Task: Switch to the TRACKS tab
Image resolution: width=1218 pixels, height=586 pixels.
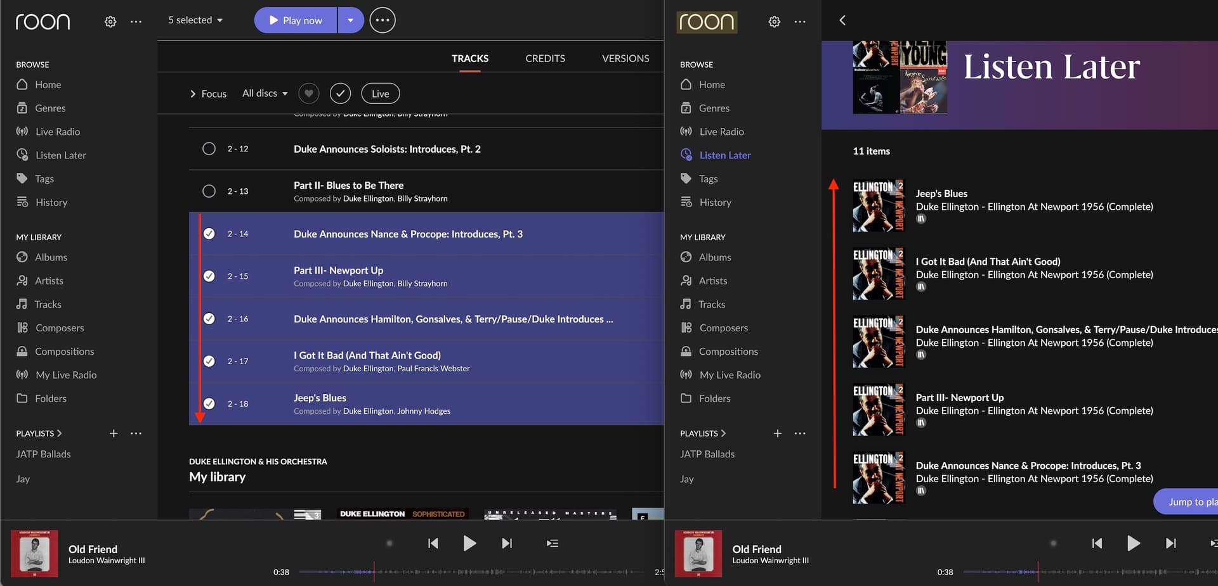Action: pyautogui.click(x=470, y=58)
